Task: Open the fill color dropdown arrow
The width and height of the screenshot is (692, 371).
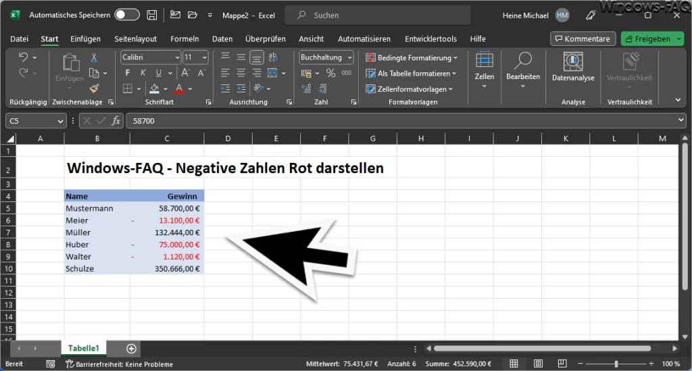Action: pyautogui.click(x=166, y=89)
